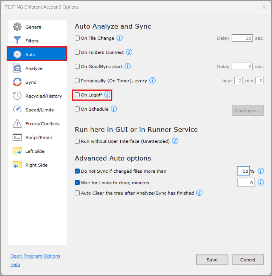
Task: Click the Save button
Action: pos(212,260)
